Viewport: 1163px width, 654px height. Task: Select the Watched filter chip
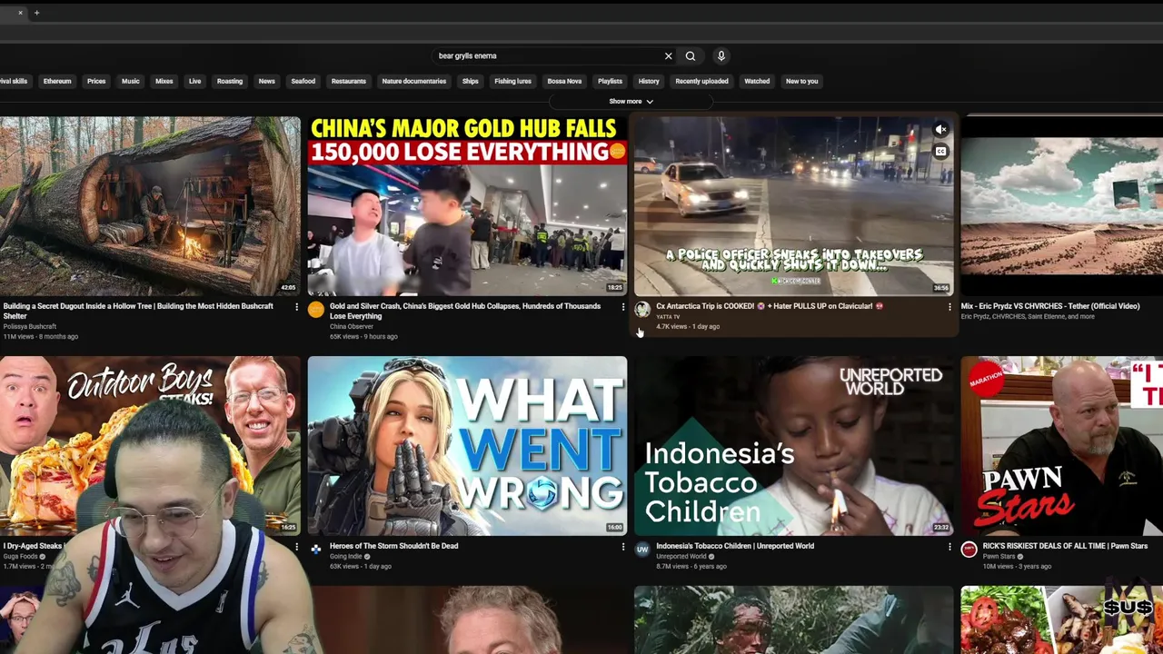[x=757, y=81]
